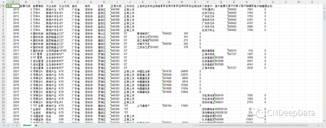Select the cell containing '陕西建工集'
The image size is (326, 128).
143,75
